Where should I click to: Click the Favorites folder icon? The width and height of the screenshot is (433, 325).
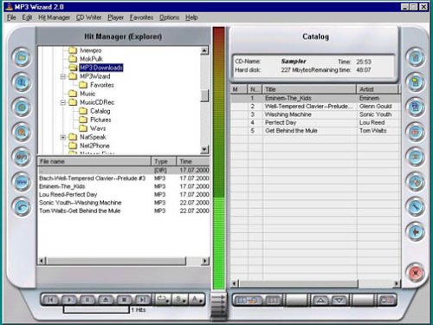click(x=83, y=85)
